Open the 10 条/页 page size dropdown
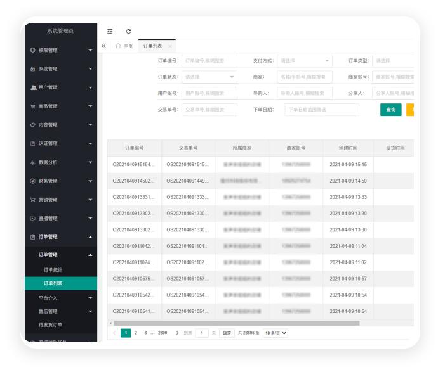Image resolution: width=438 pixels, height=372 pixels. (275, 333)
